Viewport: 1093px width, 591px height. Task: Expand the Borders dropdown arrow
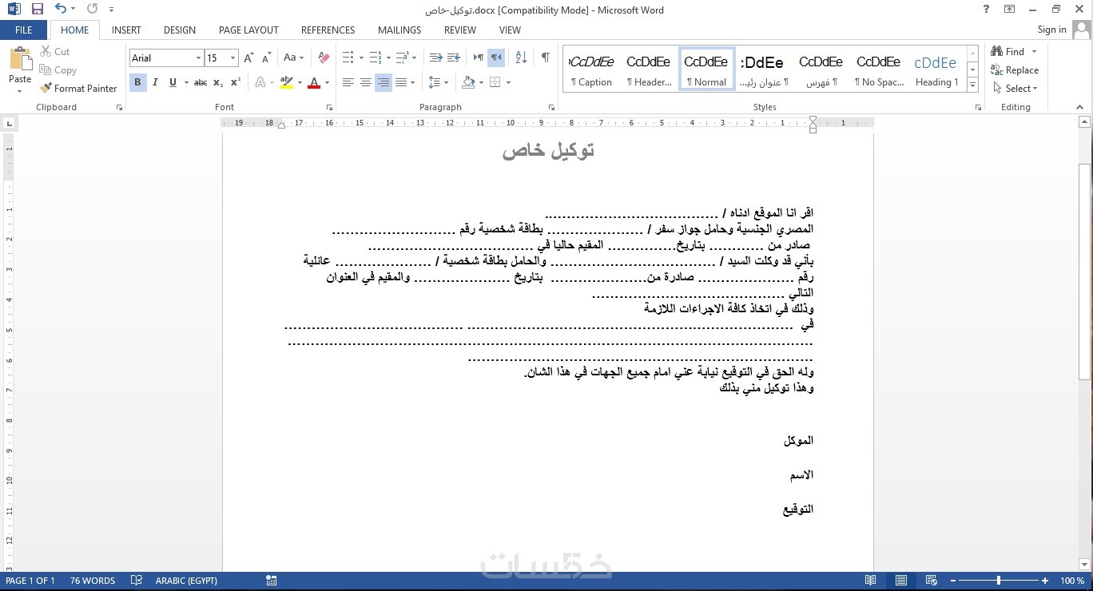click(508, 82)
